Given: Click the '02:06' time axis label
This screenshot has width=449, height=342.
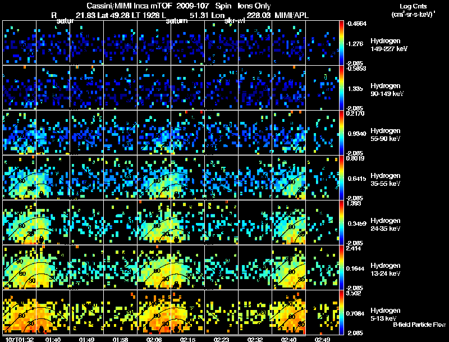Looking at the screenshot, I should click(x=154, y=339).
